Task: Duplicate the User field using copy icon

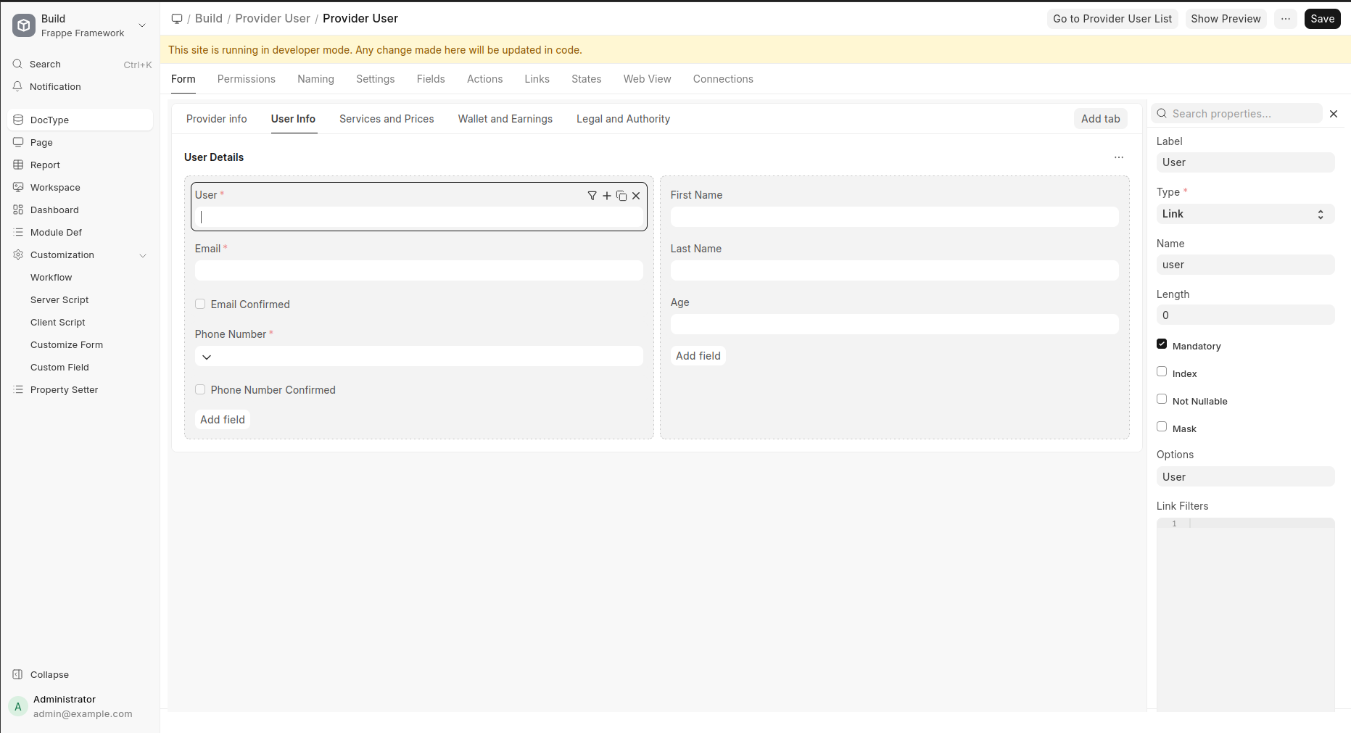Action: click(x=621, y=196)
